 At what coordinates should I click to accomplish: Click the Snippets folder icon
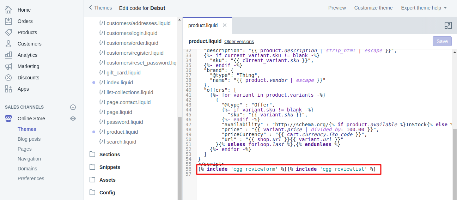click(x=93, y=167)
